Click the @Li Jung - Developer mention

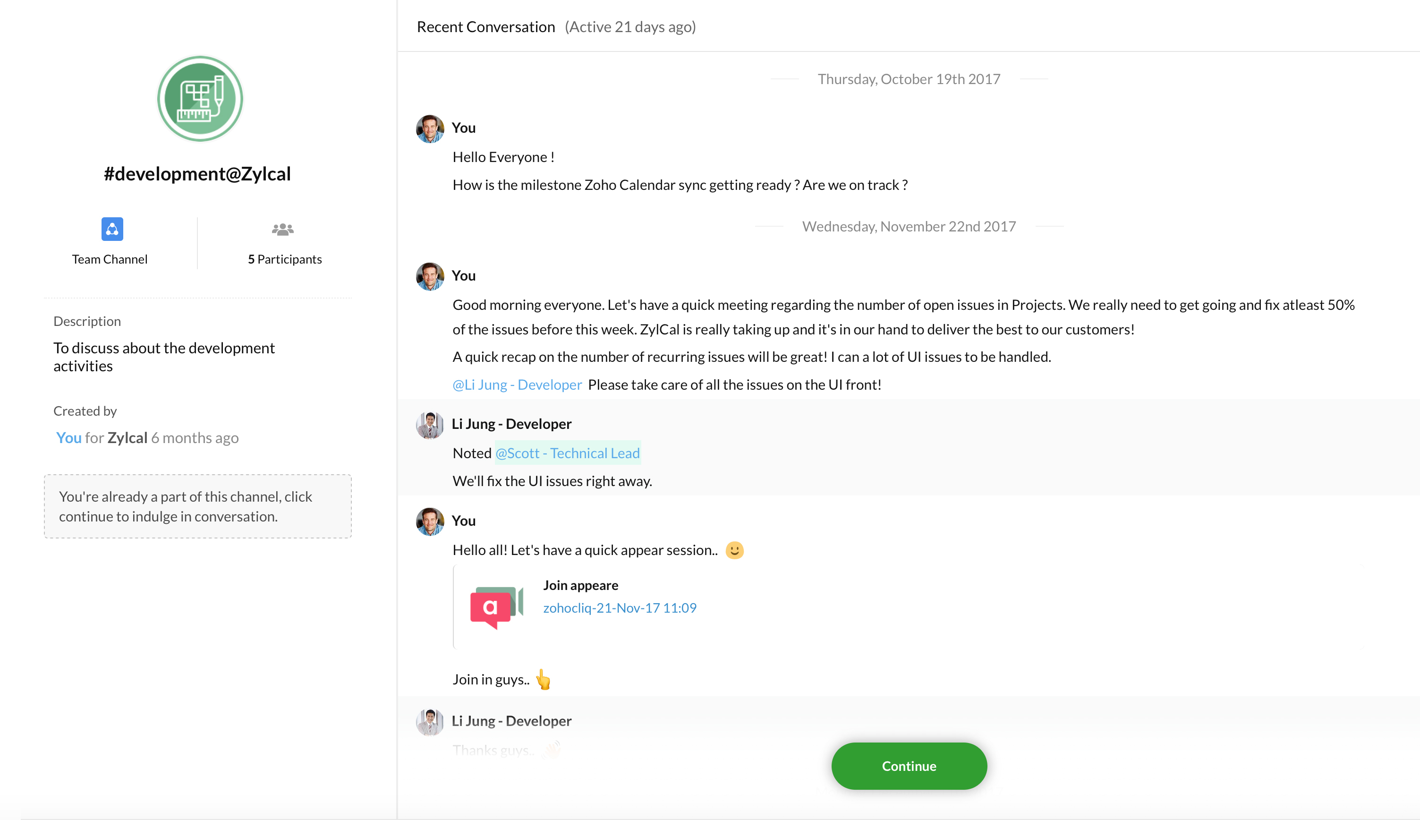click(x=517, y=384)
